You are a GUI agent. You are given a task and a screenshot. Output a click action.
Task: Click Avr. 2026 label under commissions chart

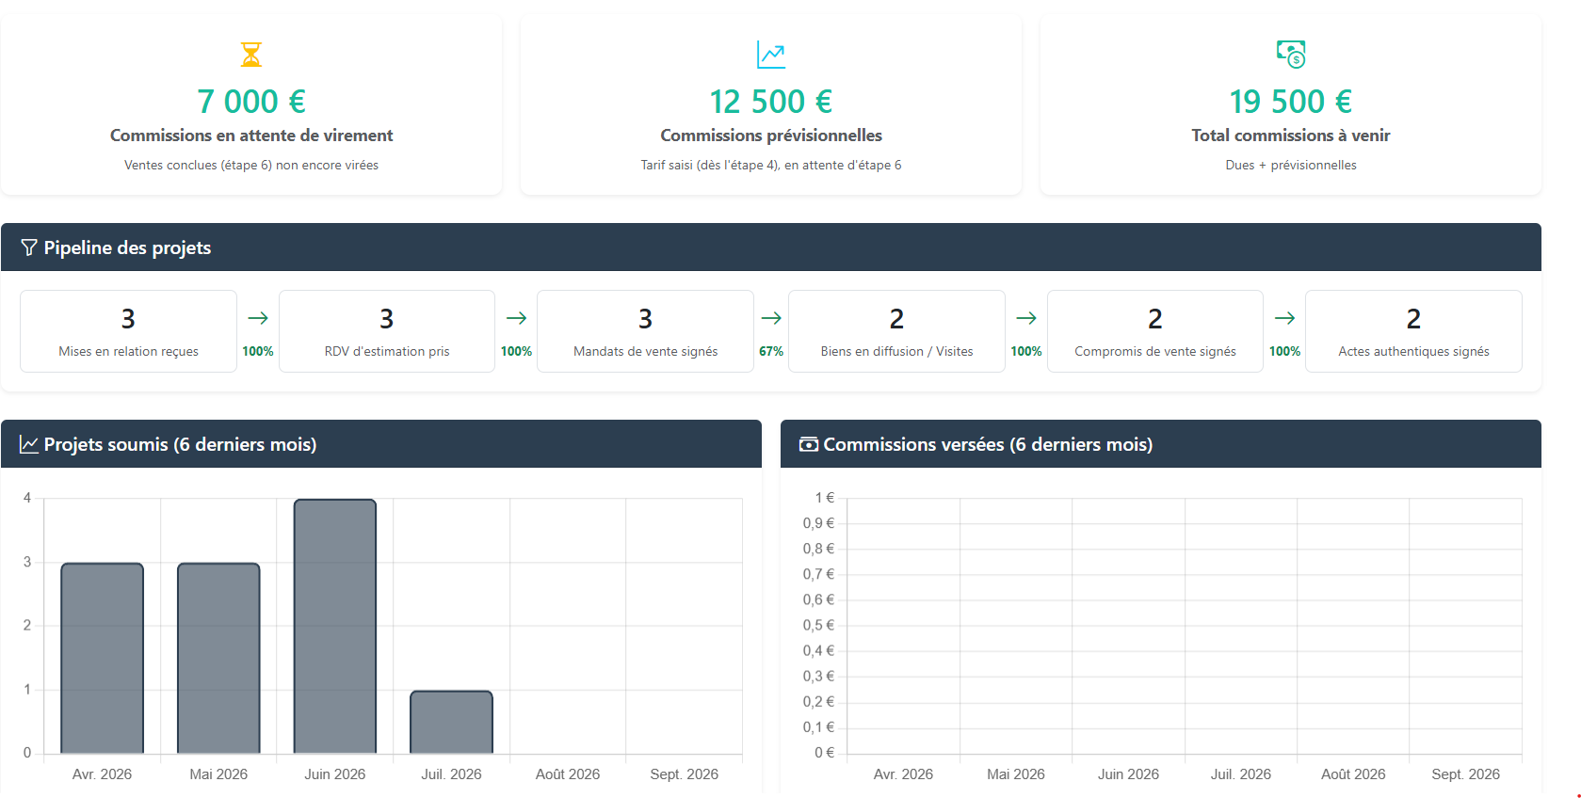coord(903,774)
